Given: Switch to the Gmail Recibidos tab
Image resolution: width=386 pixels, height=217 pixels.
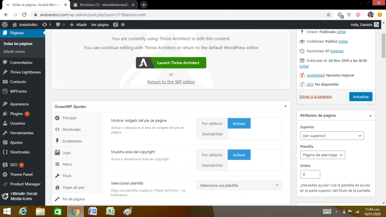Looking at the screenshot, I should click(104, 5).
